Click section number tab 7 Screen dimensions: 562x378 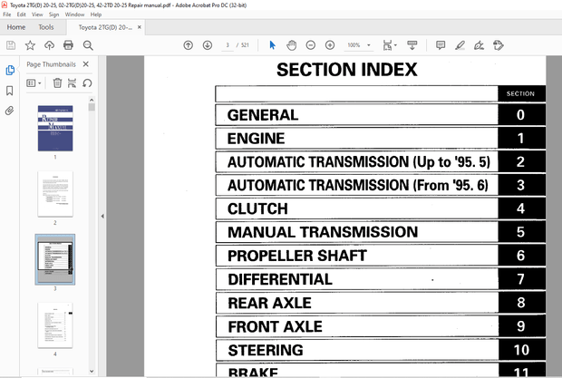point(521,279)
